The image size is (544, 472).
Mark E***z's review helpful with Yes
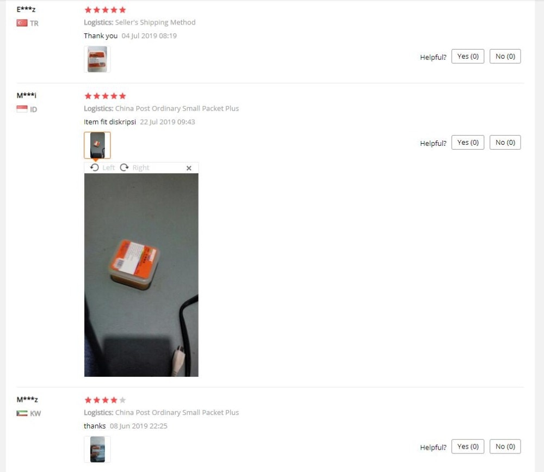(x=468, y=56)
